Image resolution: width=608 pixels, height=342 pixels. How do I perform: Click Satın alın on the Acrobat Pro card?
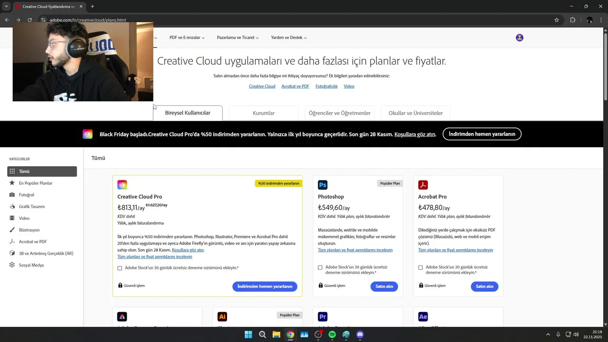coord(484,286)
